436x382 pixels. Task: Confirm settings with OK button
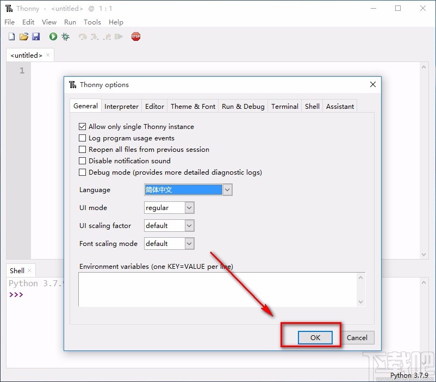(315, 337)
